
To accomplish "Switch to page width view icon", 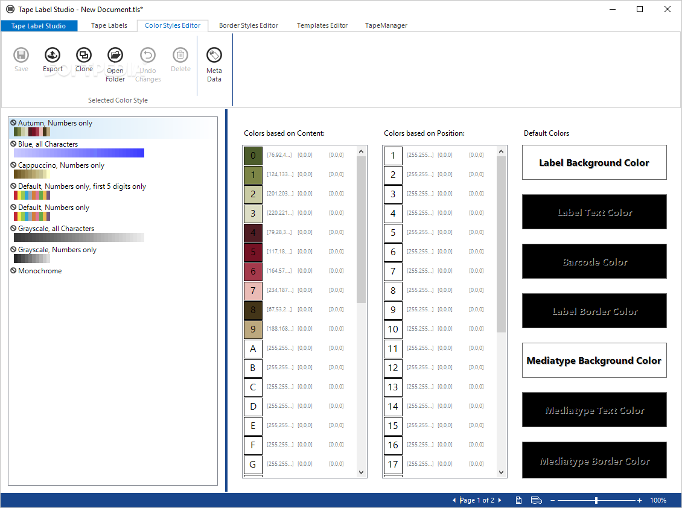I will click(537, 500).
